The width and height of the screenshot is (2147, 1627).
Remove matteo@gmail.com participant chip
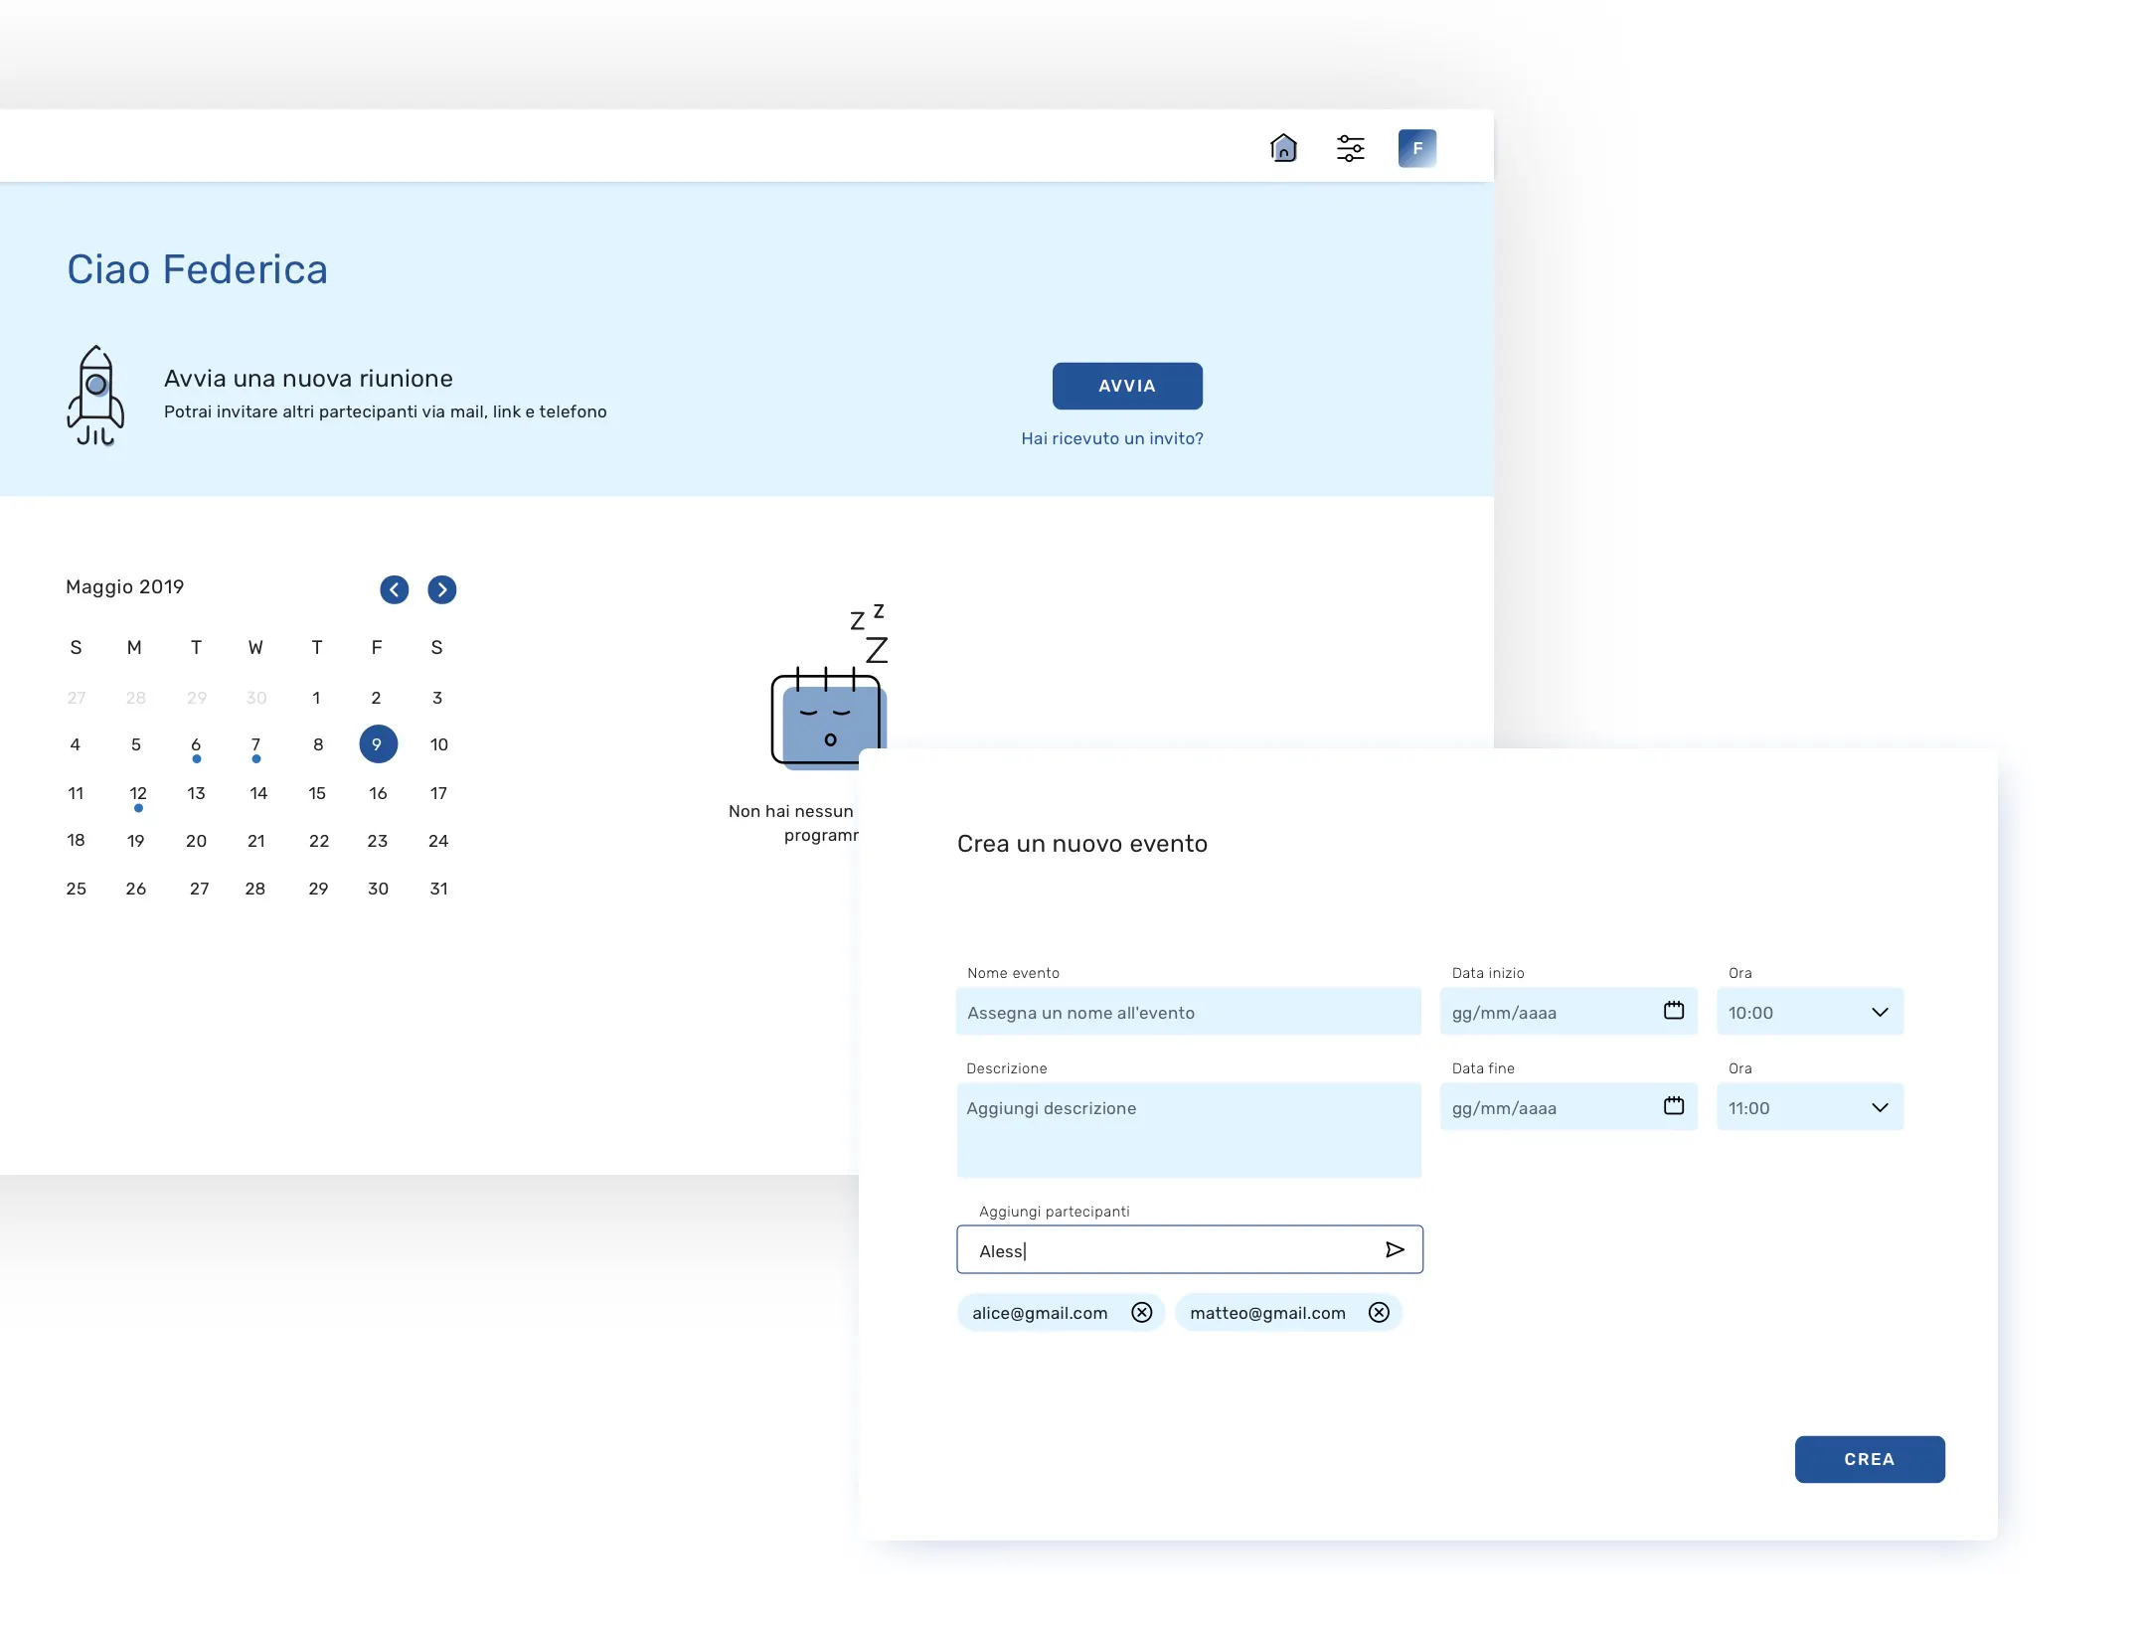pyautogui.click(x=1379, y=1313)
